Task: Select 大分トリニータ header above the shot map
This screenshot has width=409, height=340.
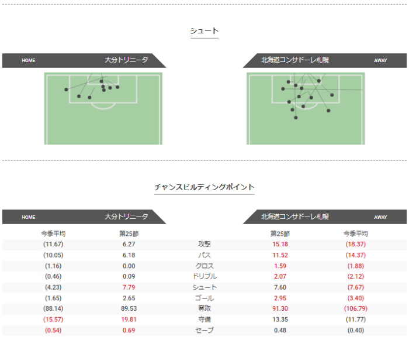Action: click(126, 60)
